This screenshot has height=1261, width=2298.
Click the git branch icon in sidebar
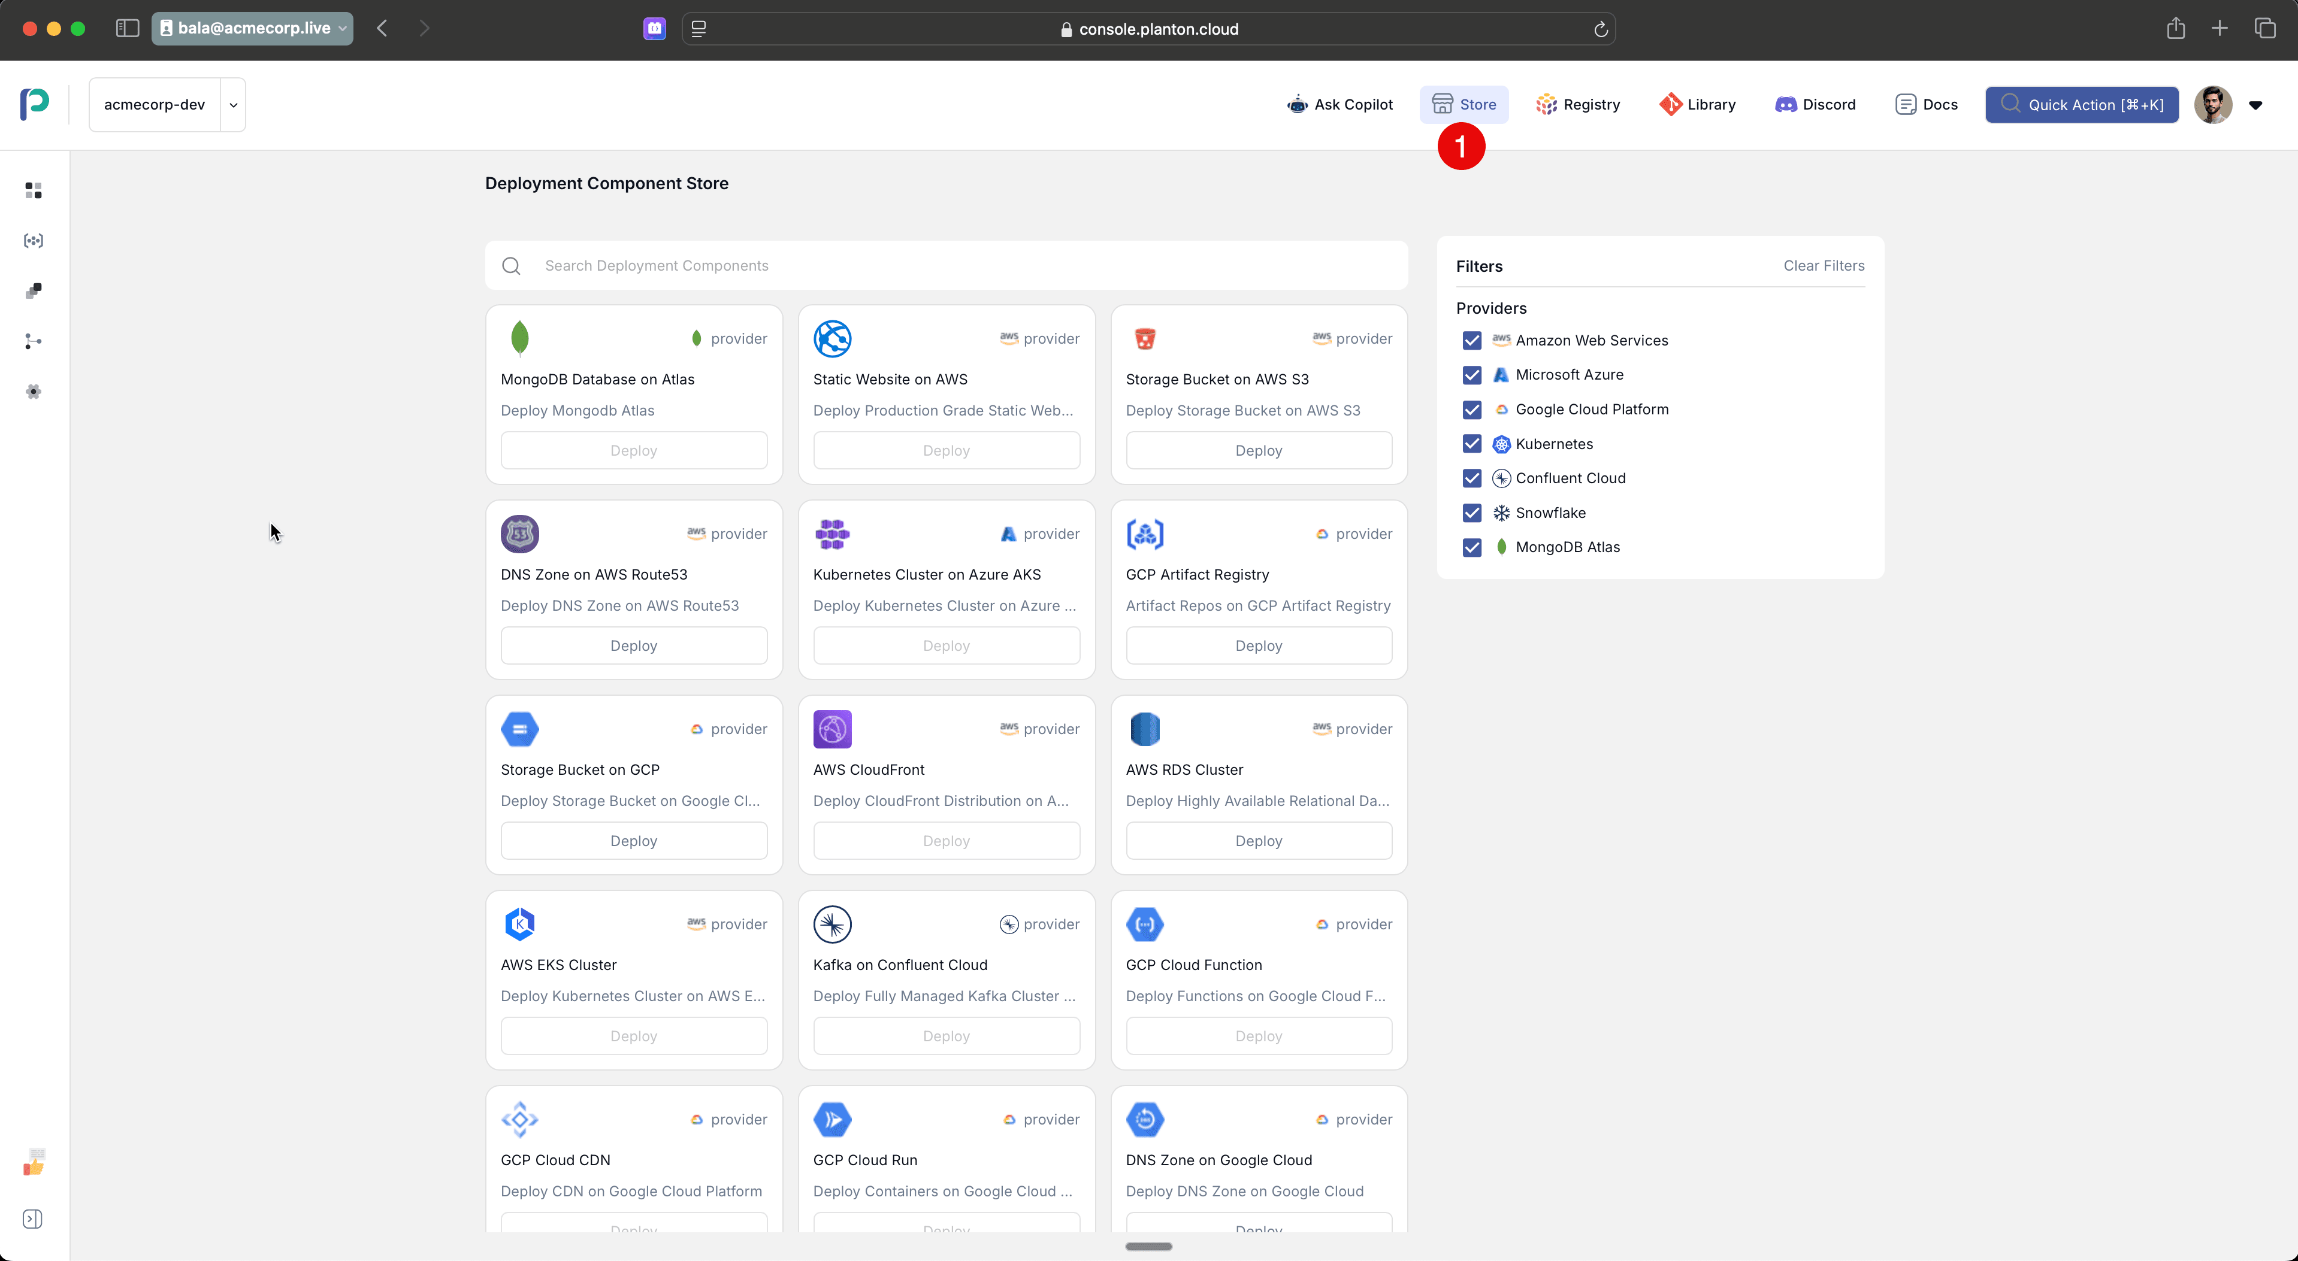(33, 341)
